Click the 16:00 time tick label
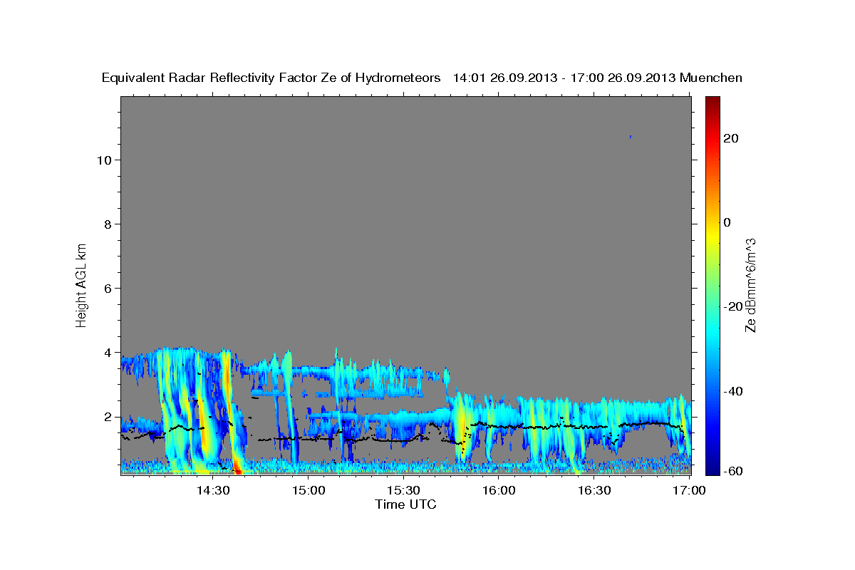 pyautogui.click(x=499, y=491)
